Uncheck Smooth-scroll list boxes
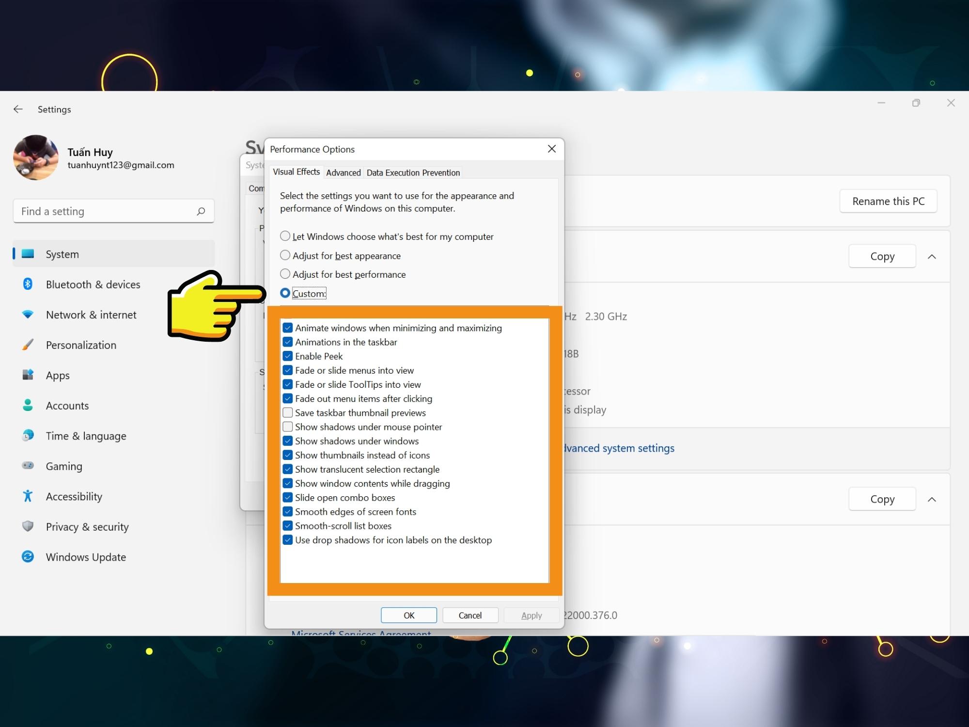 (288, 525)
